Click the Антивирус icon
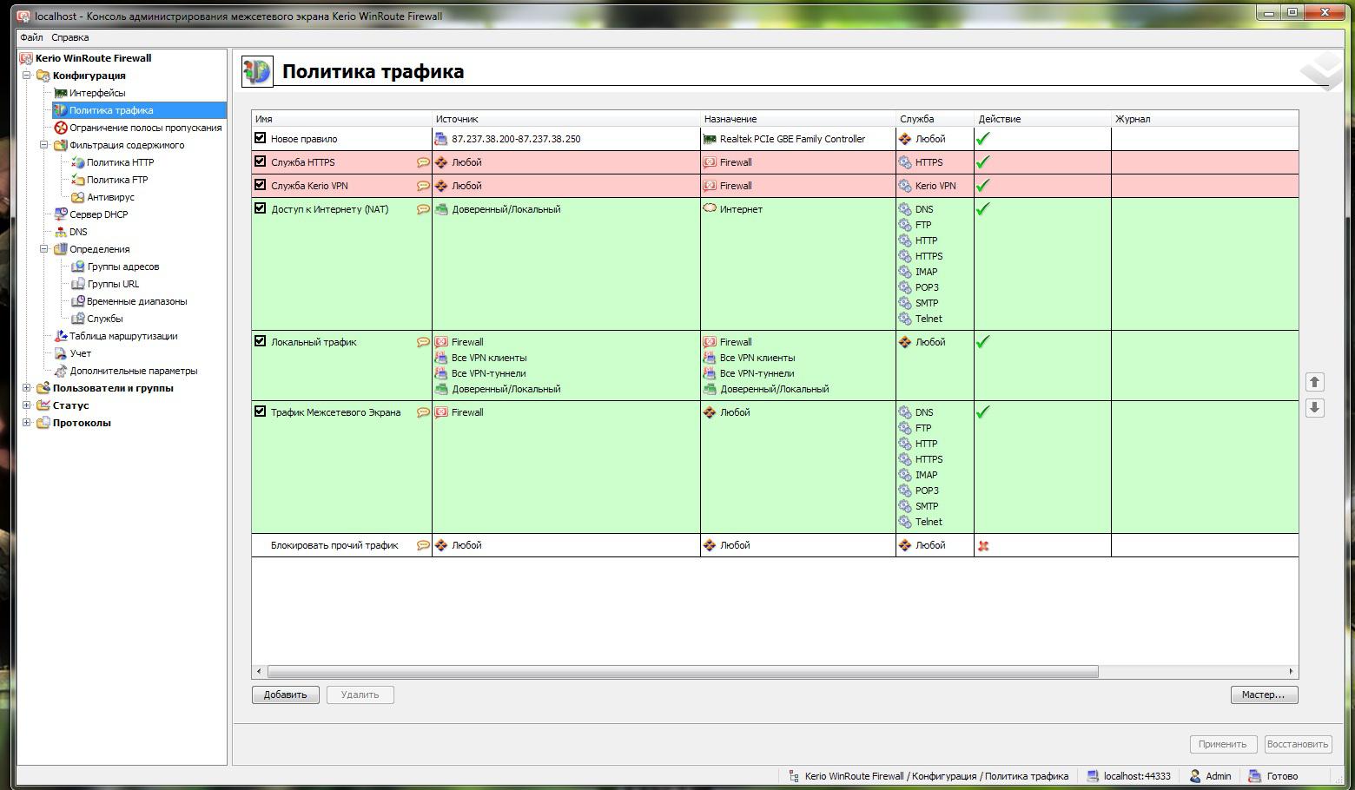1355x790 pixels. pyautogui.click(x=77, y=197)
